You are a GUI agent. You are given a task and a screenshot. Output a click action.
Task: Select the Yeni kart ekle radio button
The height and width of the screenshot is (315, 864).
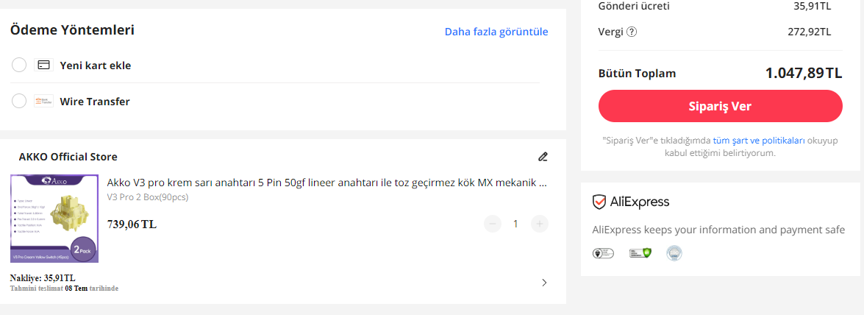tap(20, 65)
